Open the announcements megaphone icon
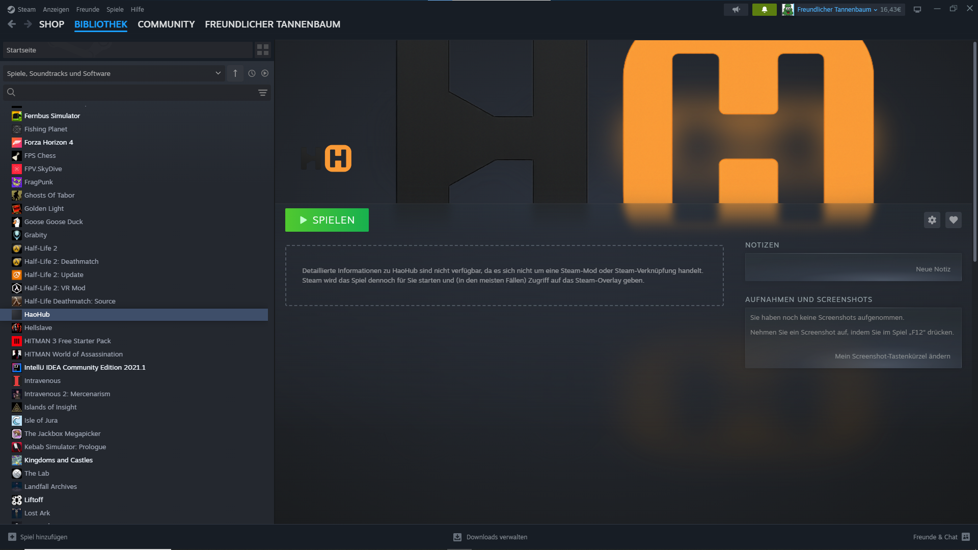This screenshot has height=550, width=978. pos(736,9)
